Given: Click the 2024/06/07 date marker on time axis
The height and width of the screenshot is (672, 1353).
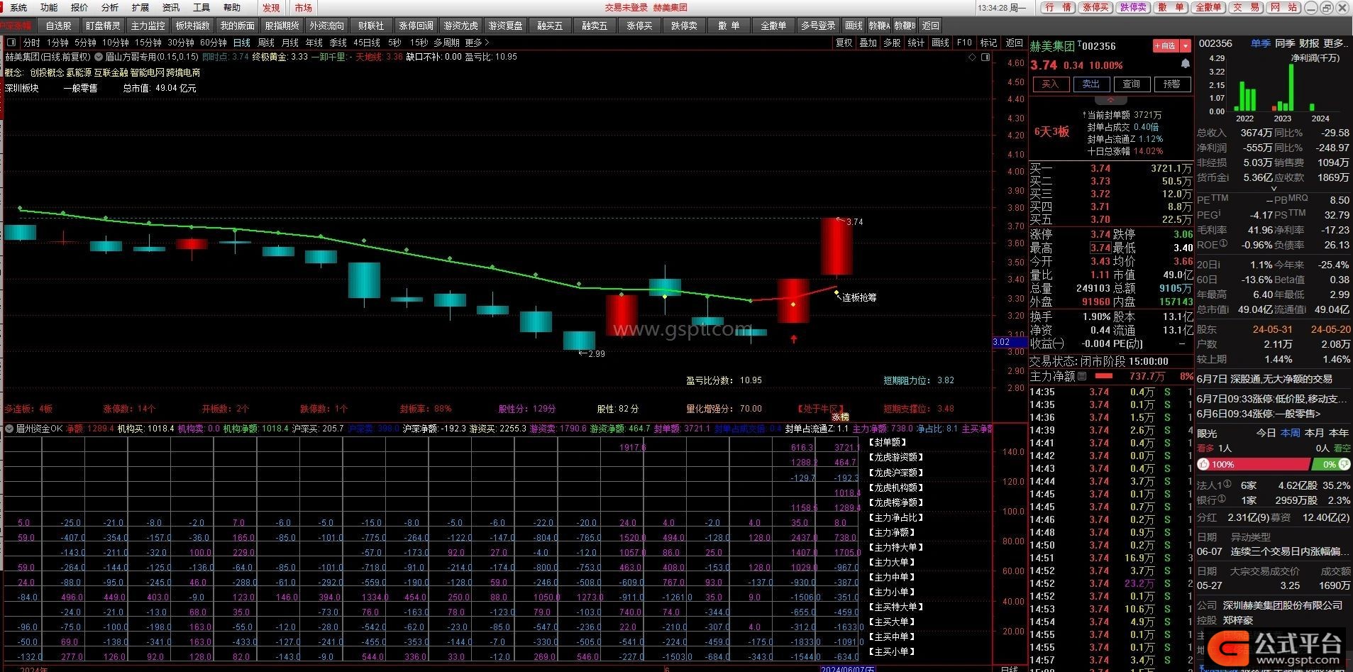Looking at the screenshot, I should pos(846,668).
